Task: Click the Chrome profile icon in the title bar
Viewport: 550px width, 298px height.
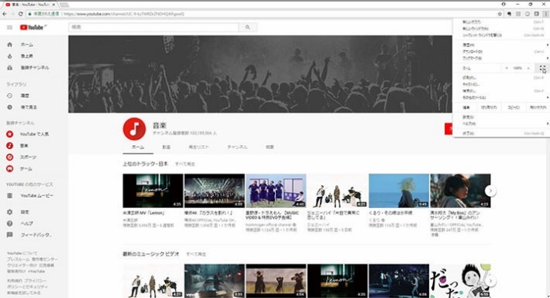Action: pyautogui.click(x=504, y=4)
